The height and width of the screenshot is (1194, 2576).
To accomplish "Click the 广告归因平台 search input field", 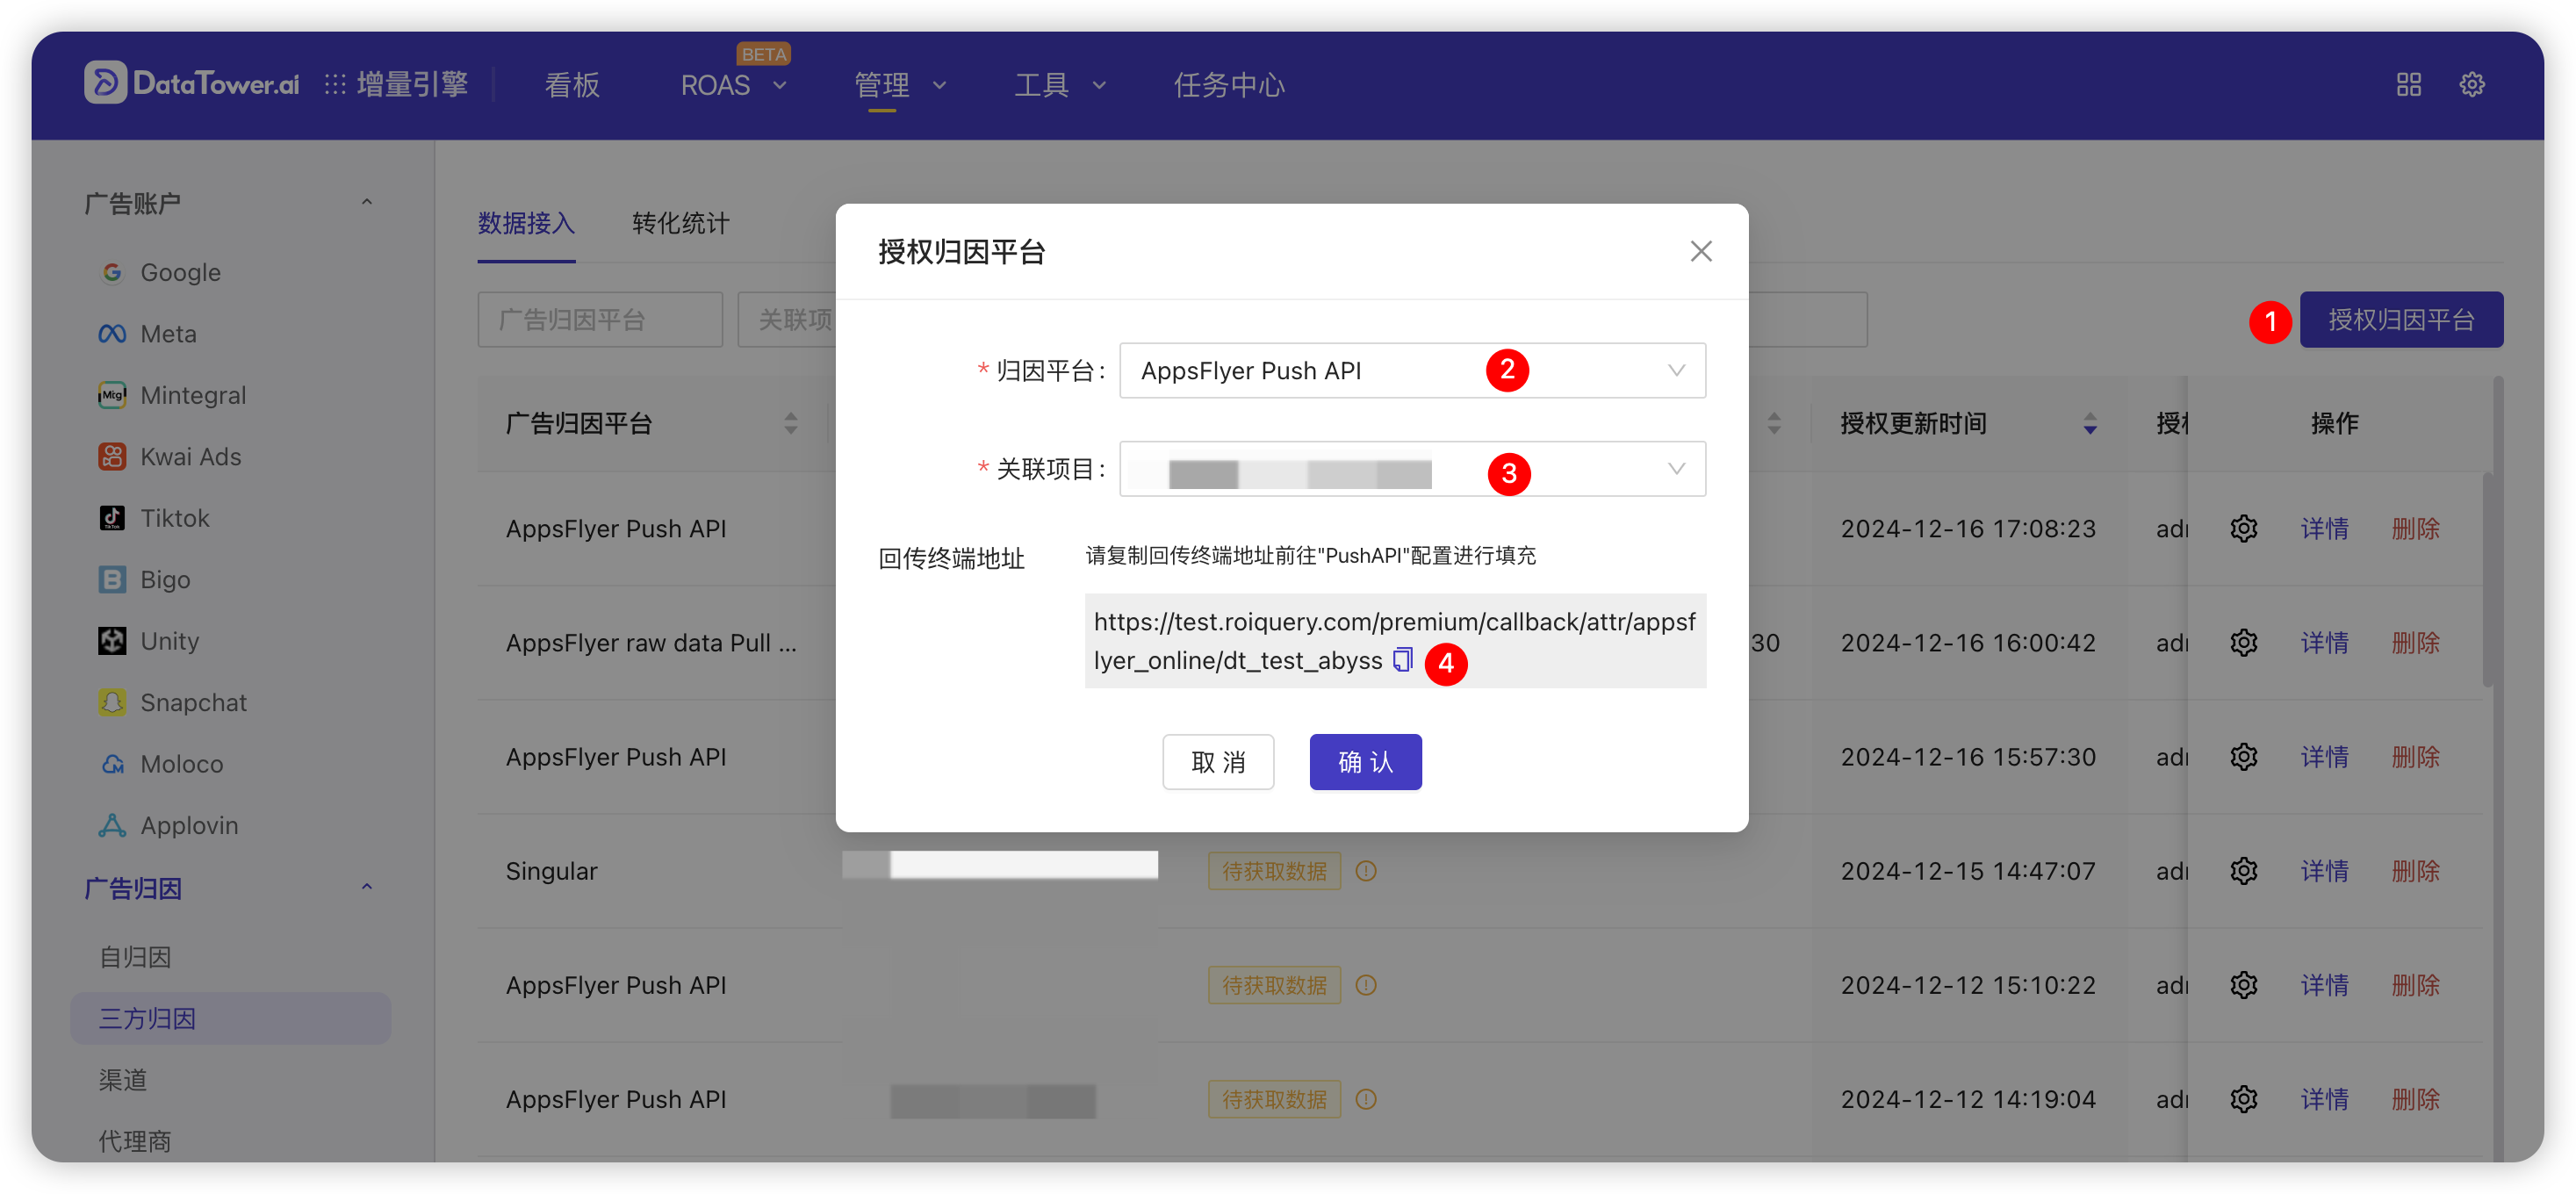I will (x=599, y=319).
